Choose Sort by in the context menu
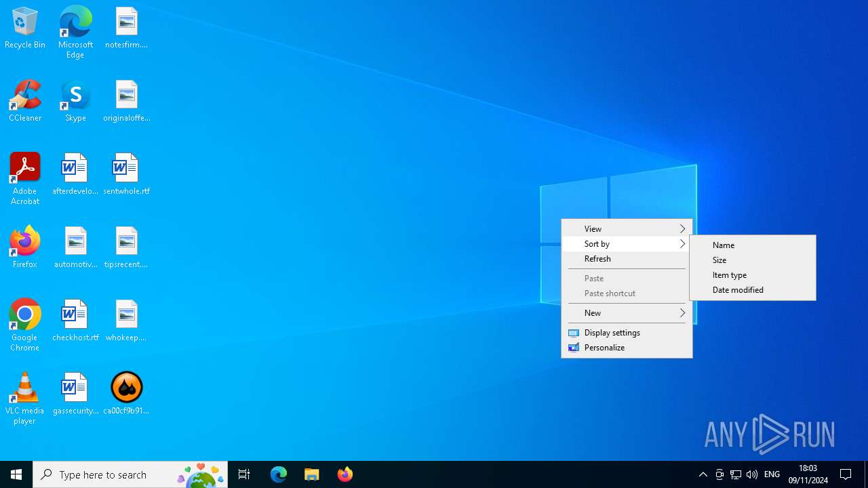Viewport: 868px width, 488px height. [x=627, y=244]
